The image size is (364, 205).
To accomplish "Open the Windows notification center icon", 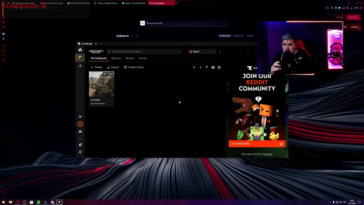I will point(359,202).
